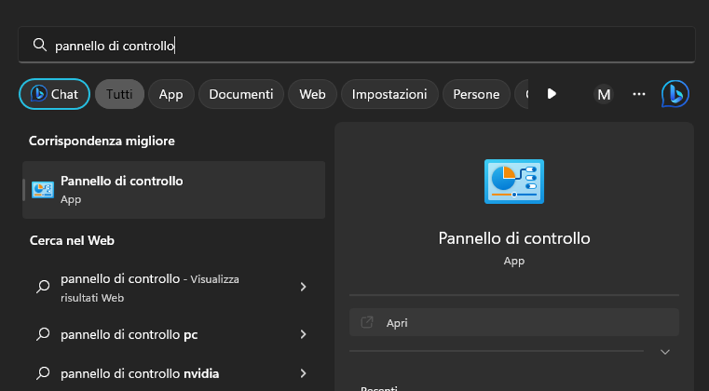The width and height of the screenshot is (709, 391).
Task: Switch to the Web filter tab
Action: pyautogui.click(x=312, y=94)
